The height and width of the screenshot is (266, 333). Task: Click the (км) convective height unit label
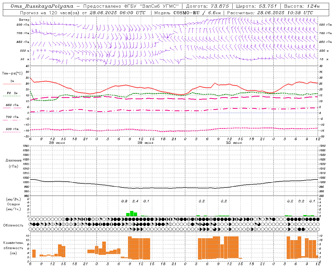(x=13, y=253)
